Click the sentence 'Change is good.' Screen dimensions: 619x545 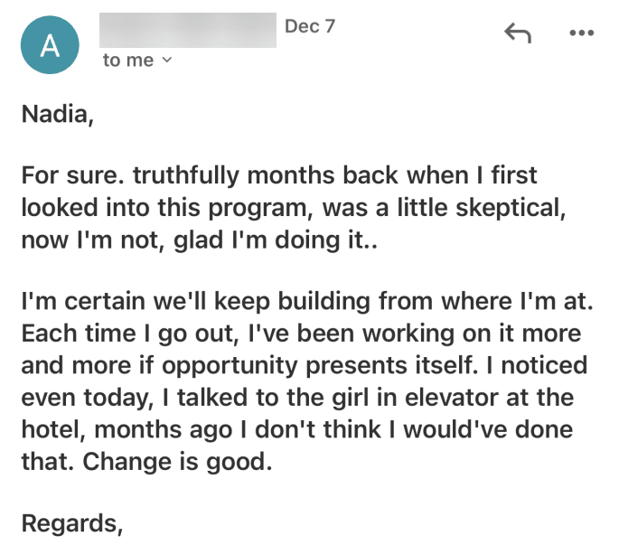(x=177, y=462)
